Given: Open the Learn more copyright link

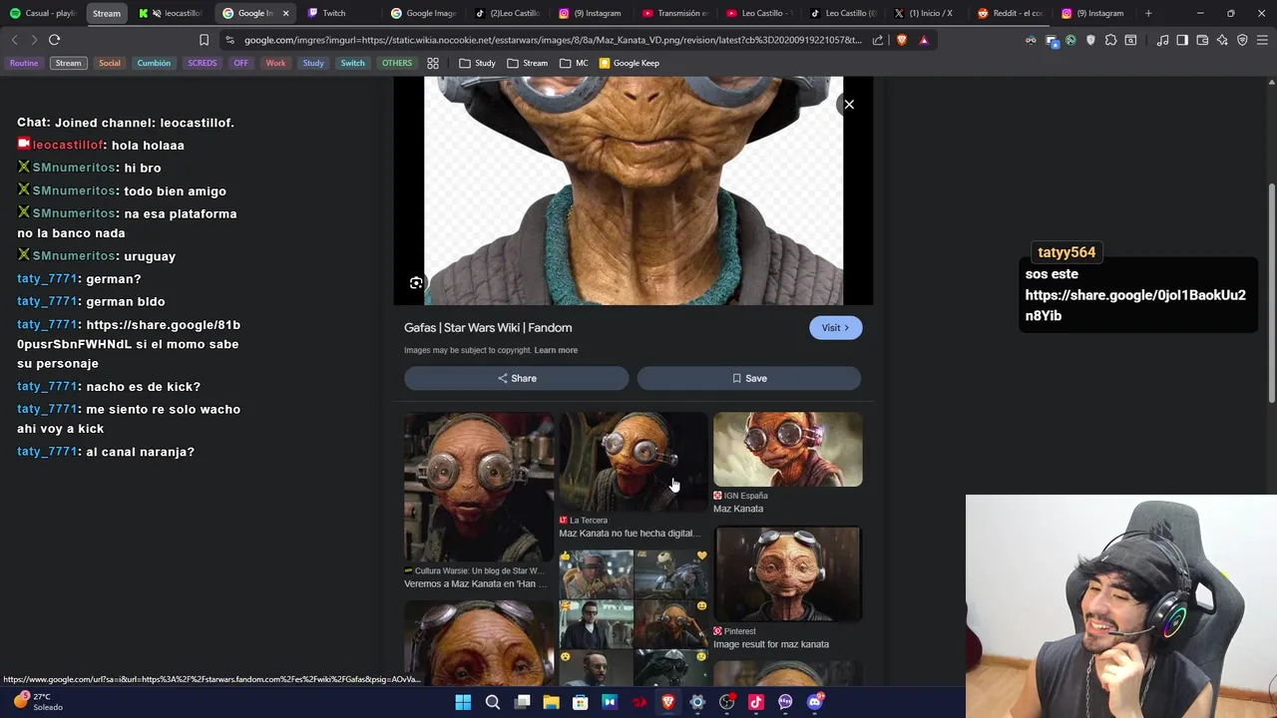Looking at the screenshot, I should [556, 350].
